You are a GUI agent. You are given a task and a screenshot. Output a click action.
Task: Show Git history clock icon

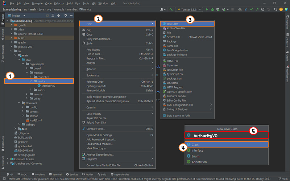point(262,9)
